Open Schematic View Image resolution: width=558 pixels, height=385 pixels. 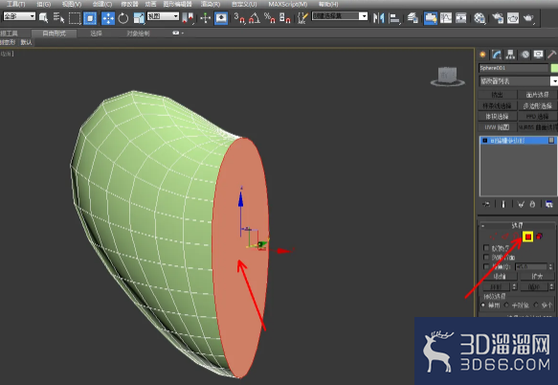[x=460, y=18]
